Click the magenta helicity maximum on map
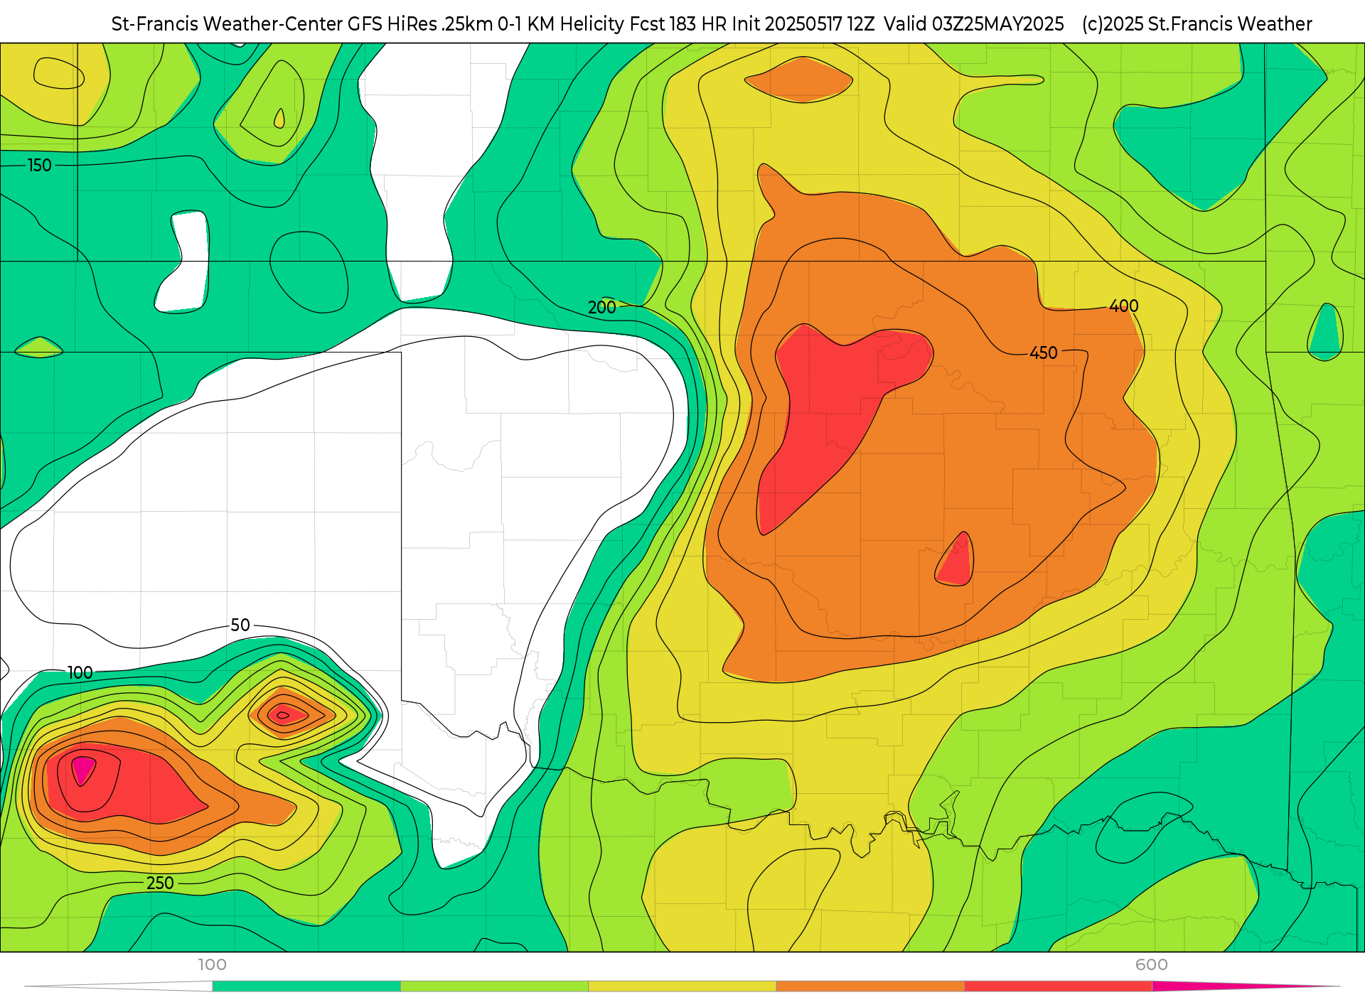1365x995 pixels. point(83,770)
